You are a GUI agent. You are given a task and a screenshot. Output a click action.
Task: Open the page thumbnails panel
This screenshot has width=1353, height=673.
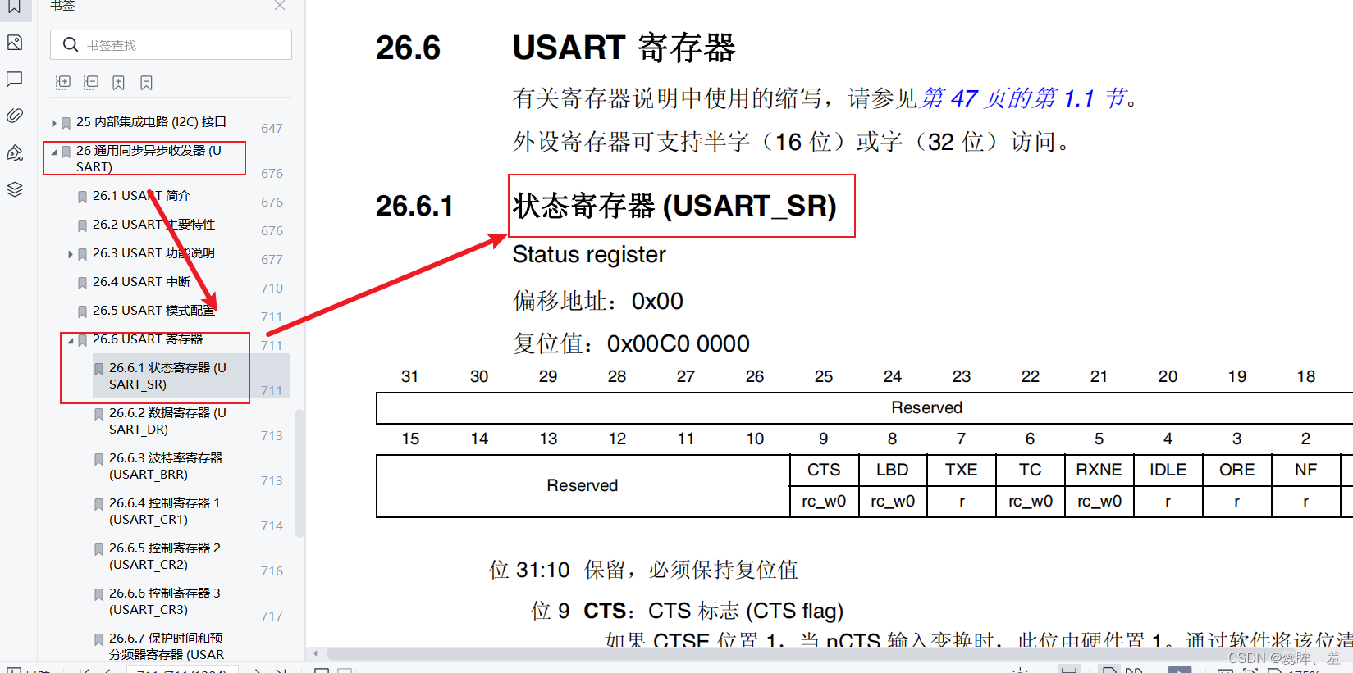coord(15,43)
